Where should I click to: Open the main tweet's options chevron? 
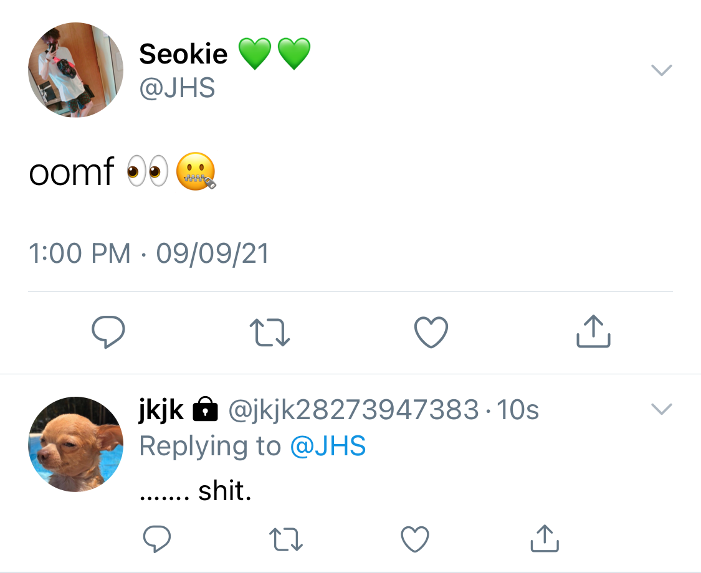(662, 70)
